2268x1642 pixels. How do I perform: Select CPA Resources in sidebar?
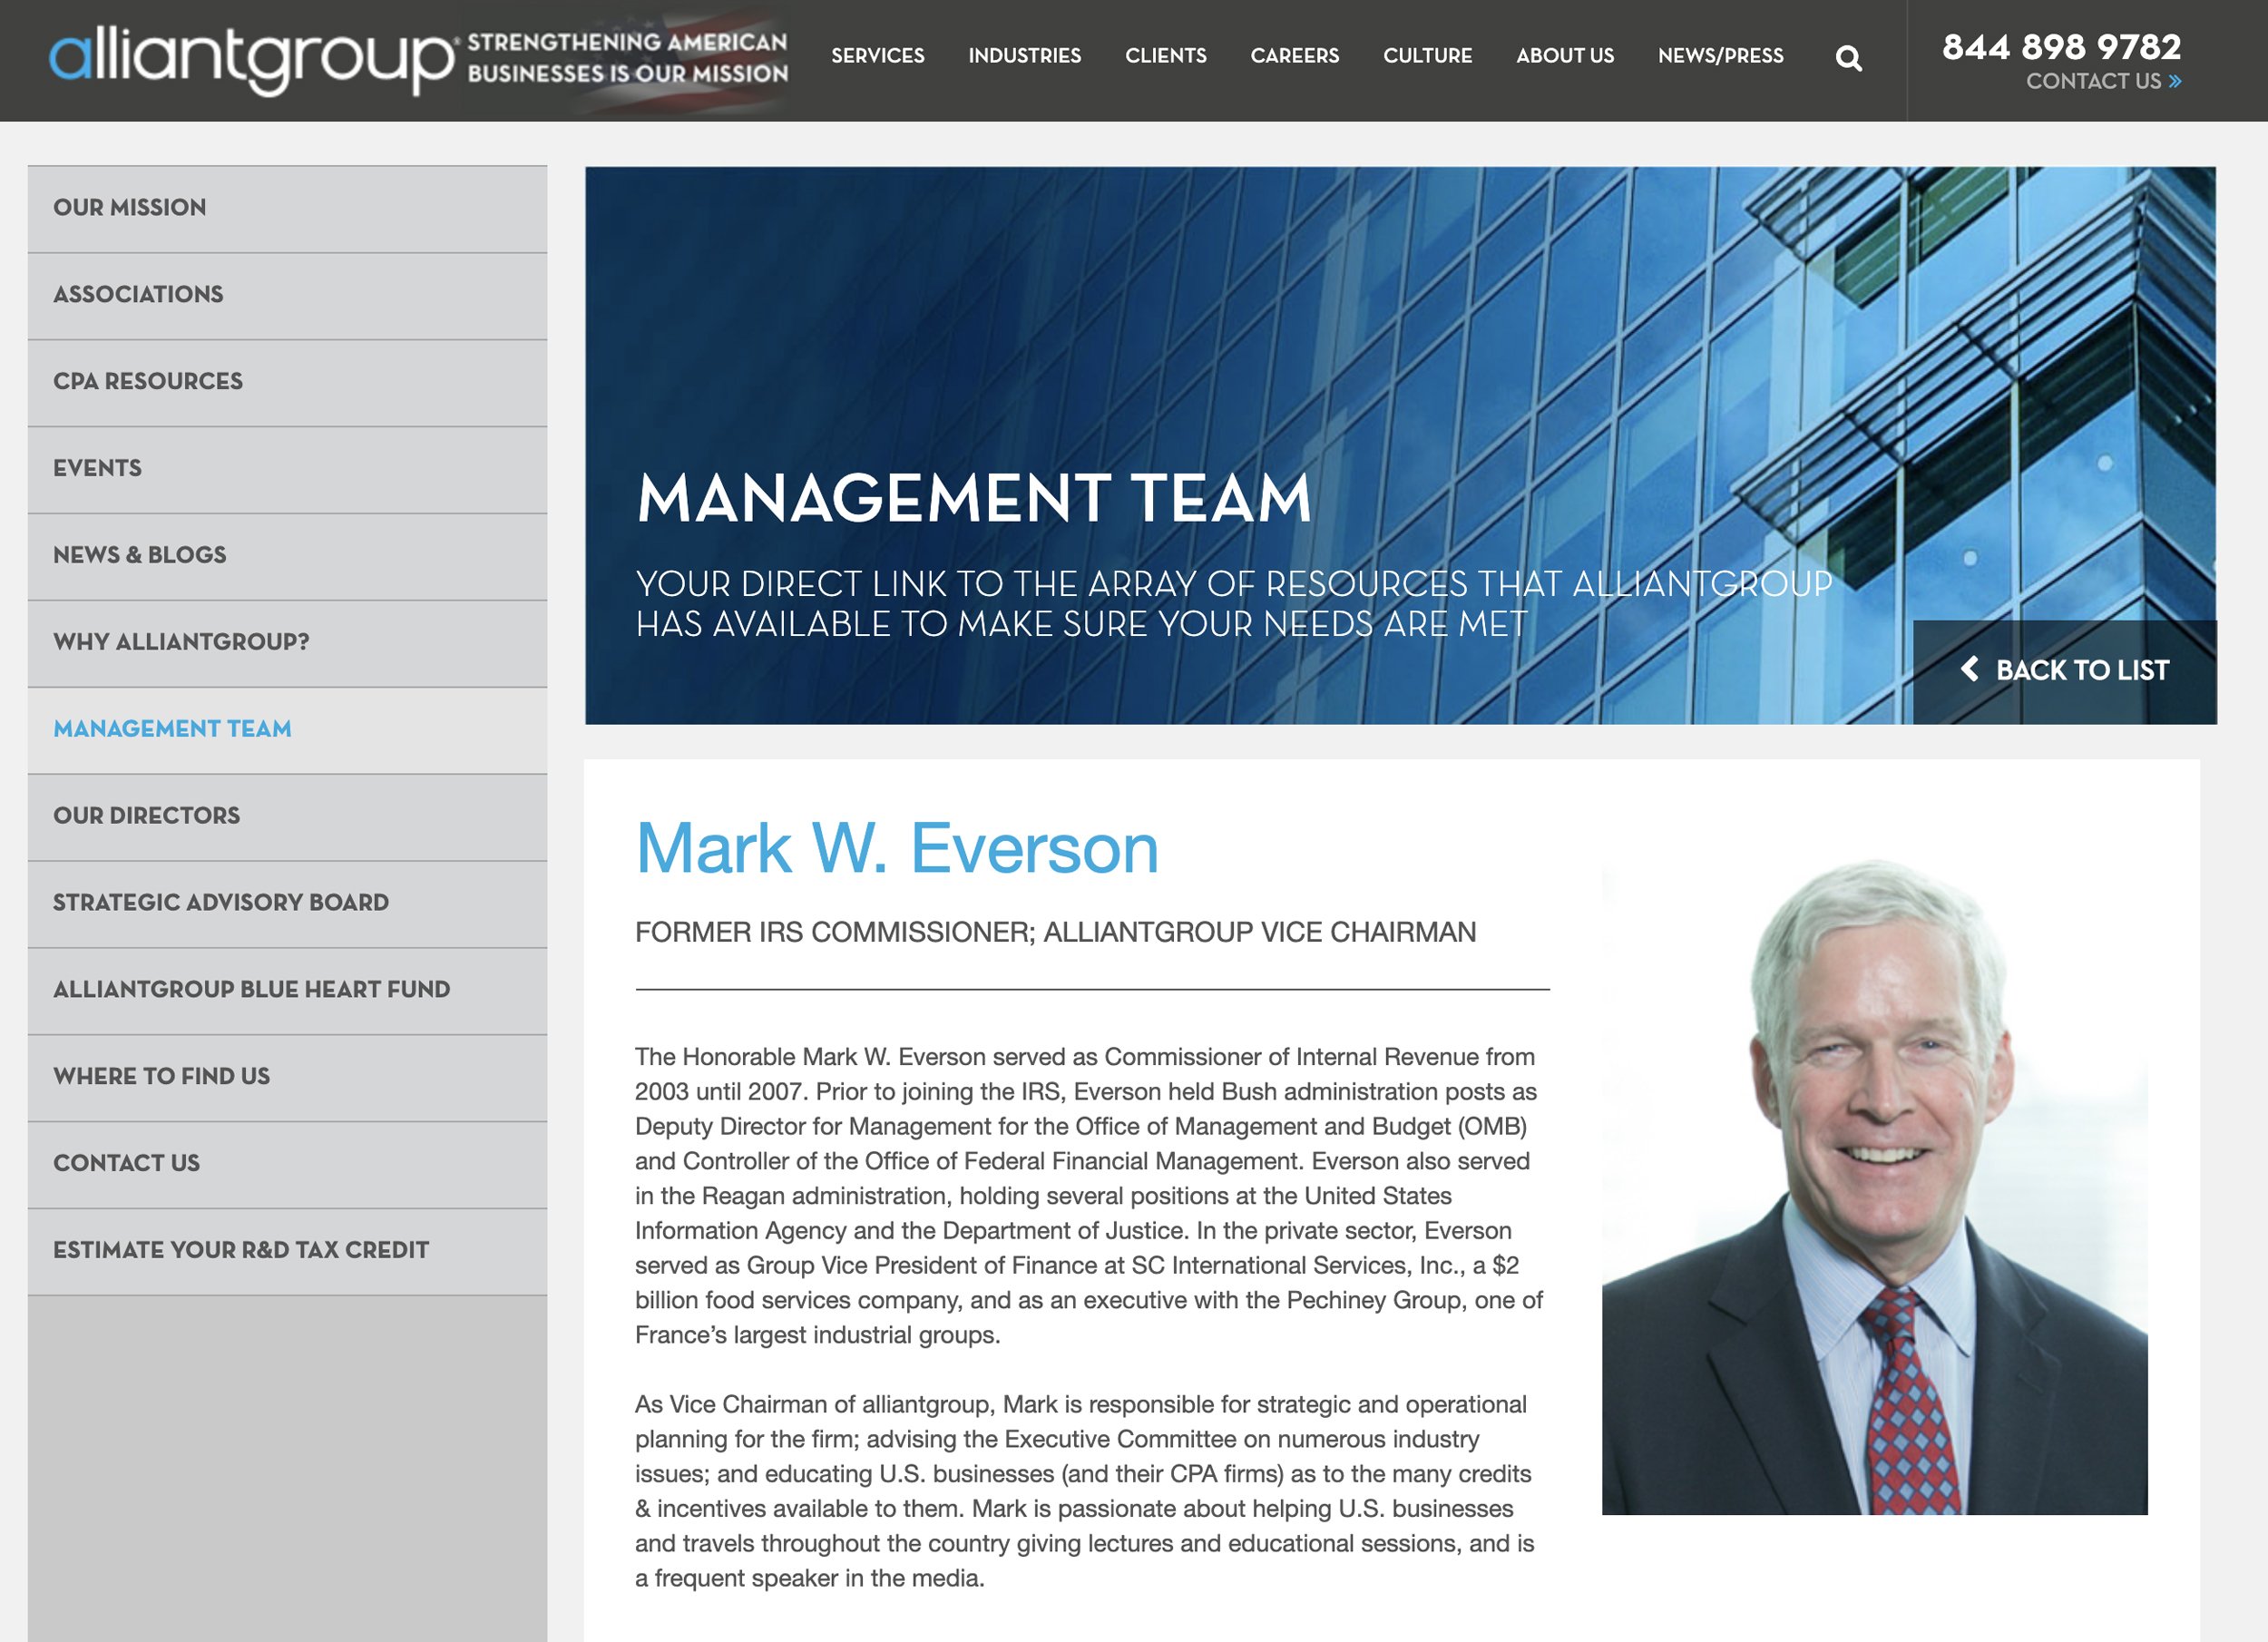[287, 382]
